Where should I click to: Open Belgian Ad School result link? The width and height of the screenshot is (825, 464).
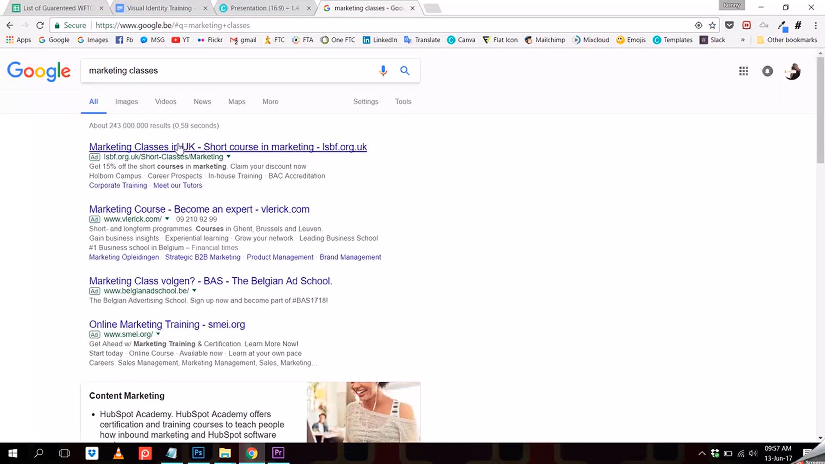pyautogui.click(x=211, y=281)
